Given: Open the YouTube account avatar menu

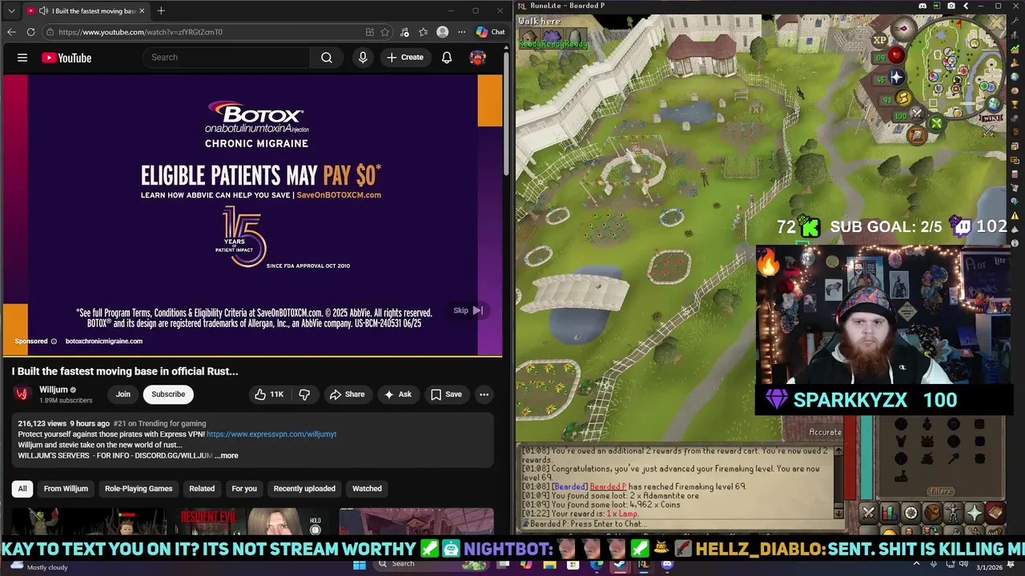Looking at the screenshot, I should click(478, 58).
